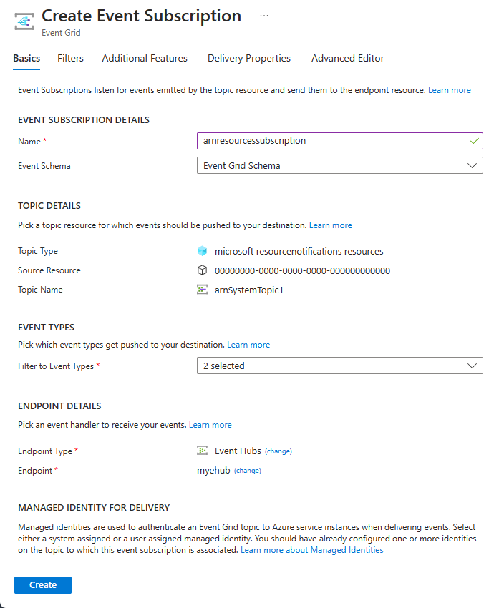Switch to the Filters tab

(70, 59)
